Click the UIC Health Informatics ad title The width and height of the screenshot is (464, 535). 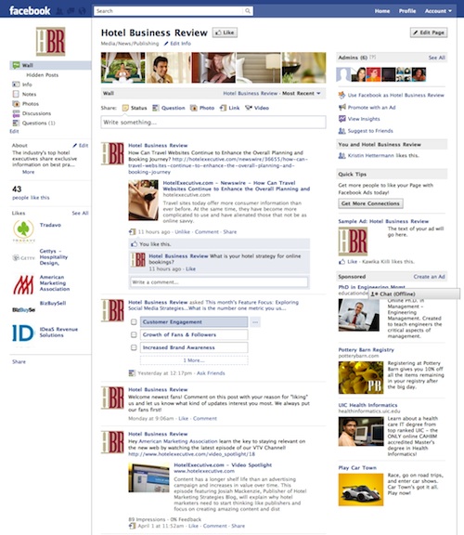pos(367,405)
